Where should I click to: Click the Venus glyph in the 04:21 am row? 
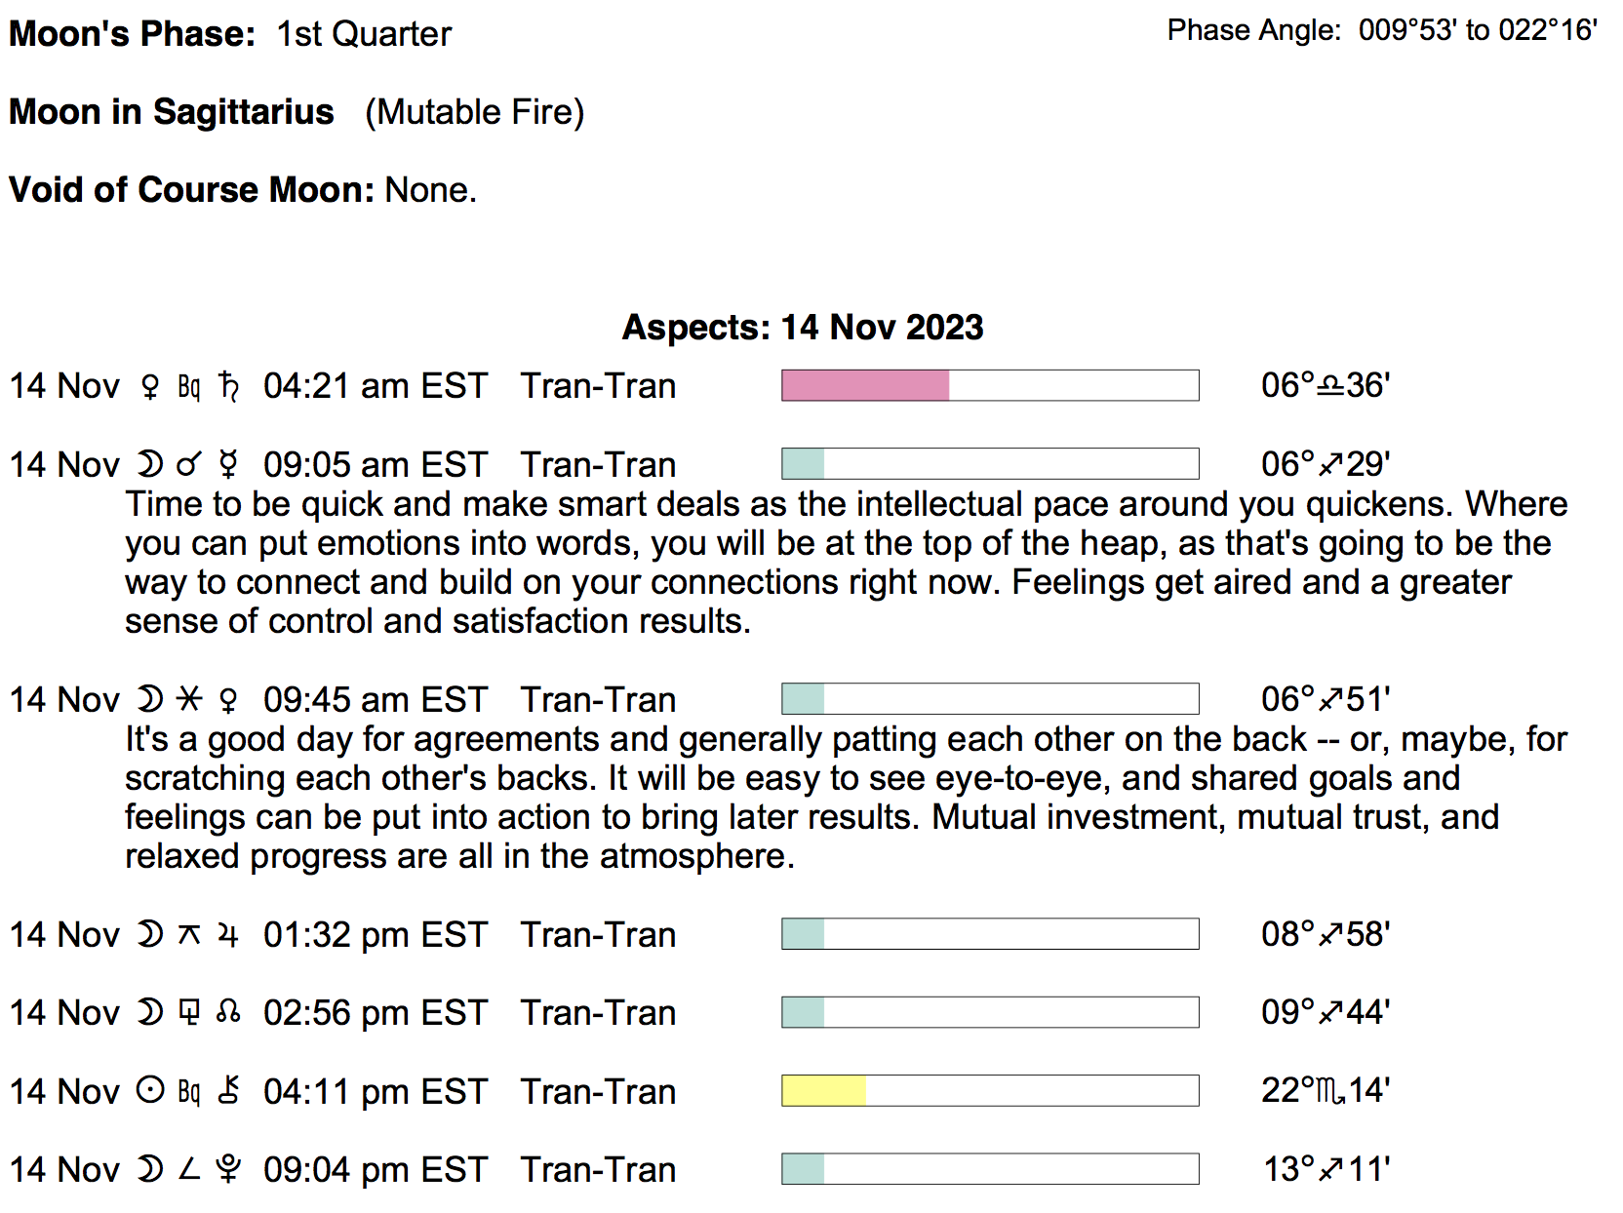149,387
